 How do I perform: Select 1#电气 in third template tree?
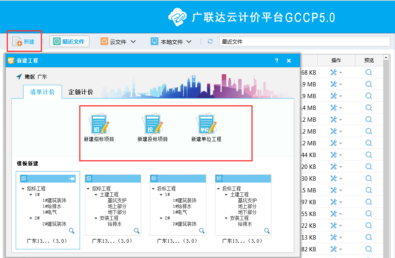point(180,212)
